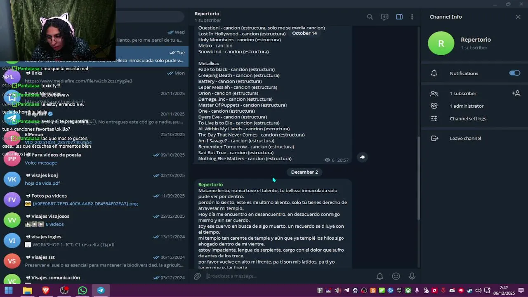Click the taskbar clock showing 2:42
Image resolution: width=528 pixels, height=297 pixels.
(x=504, y=290)
